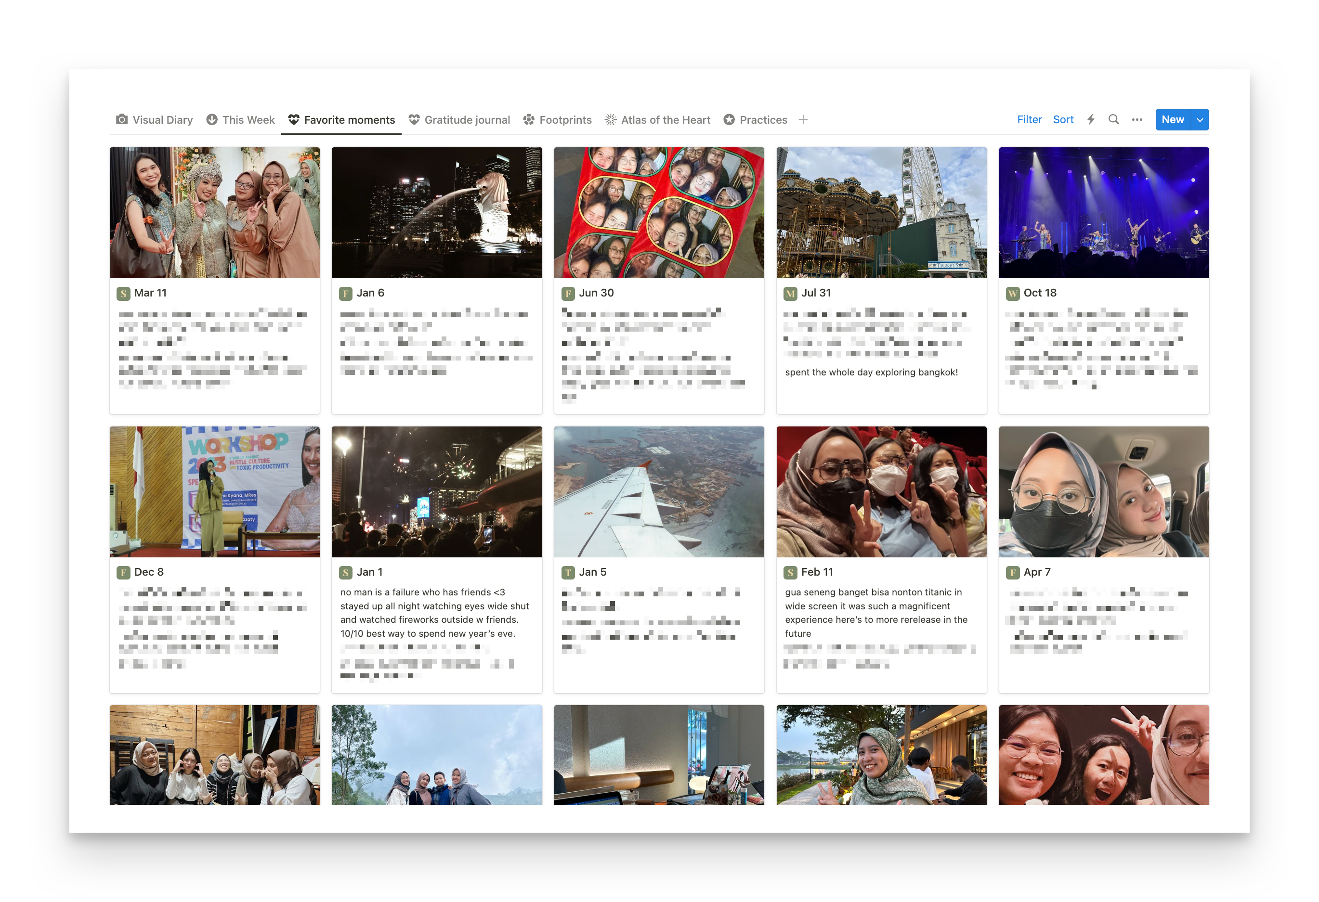Click the Apr 7 card title

1037,572
